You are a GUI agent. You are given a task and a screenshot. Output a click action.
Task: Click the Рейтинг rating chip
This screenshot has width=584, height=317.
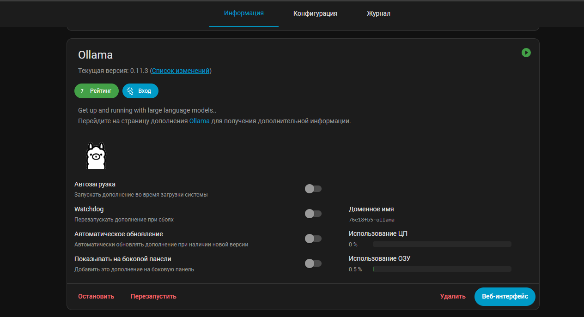tap(97, 91)
